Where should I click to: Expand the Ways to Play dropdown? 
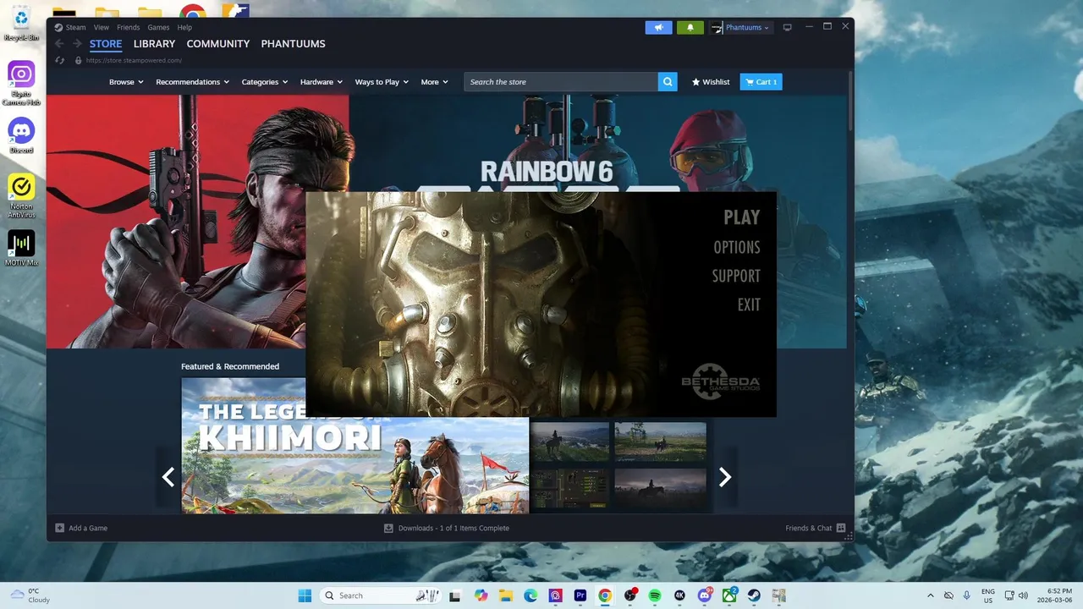point(382,82)
